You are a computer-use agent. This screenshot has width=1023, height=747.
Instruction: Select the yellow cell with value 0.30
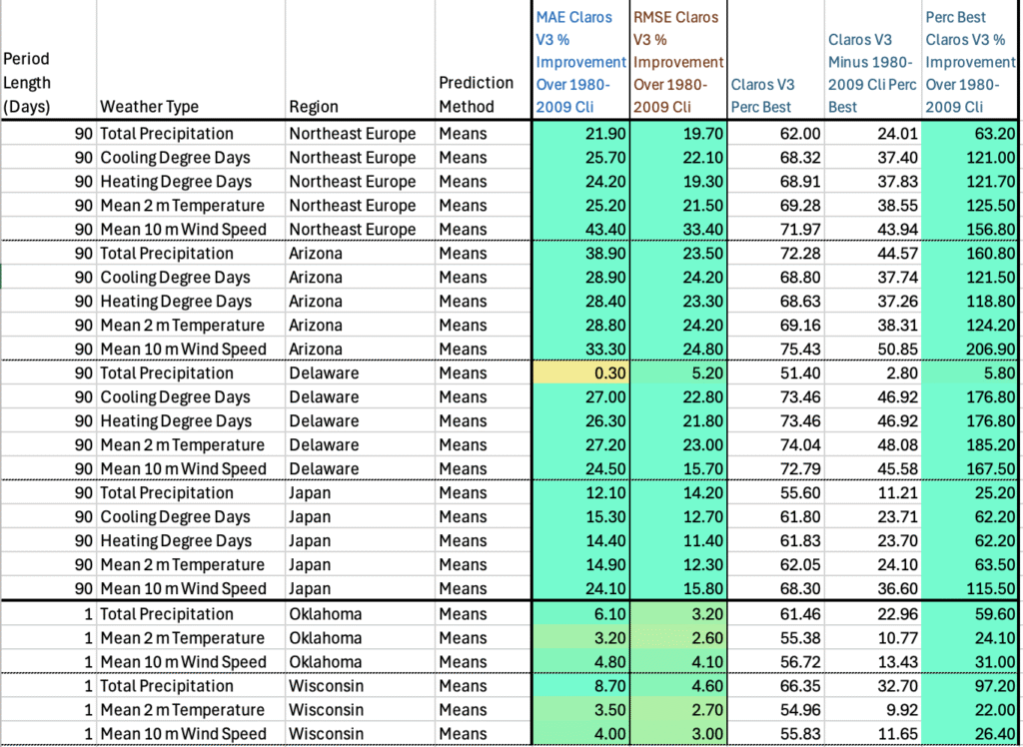581,373
